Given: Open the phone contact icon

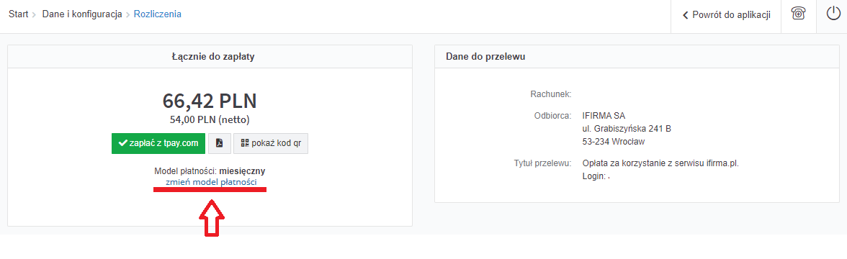Looking at the screenshot, I should coord(797,14).
